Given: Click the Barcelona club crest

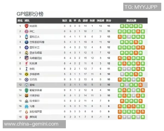Looking at the screenshot, I should point(27,96).
